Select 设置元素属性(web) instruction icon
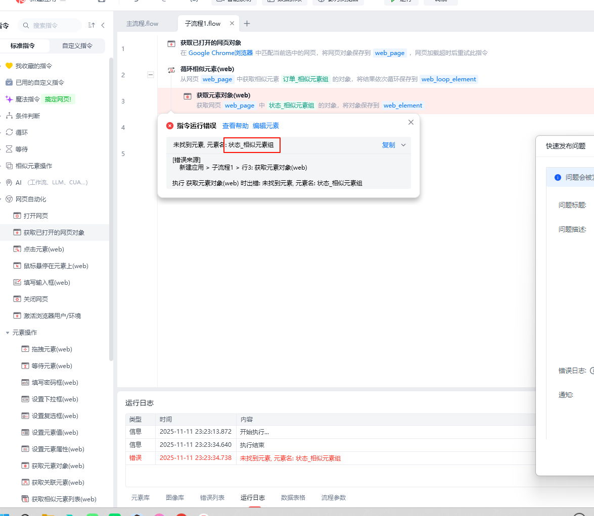Image resolution: width=594 pixels, height=516 pixels. click(x=25, y=449)
